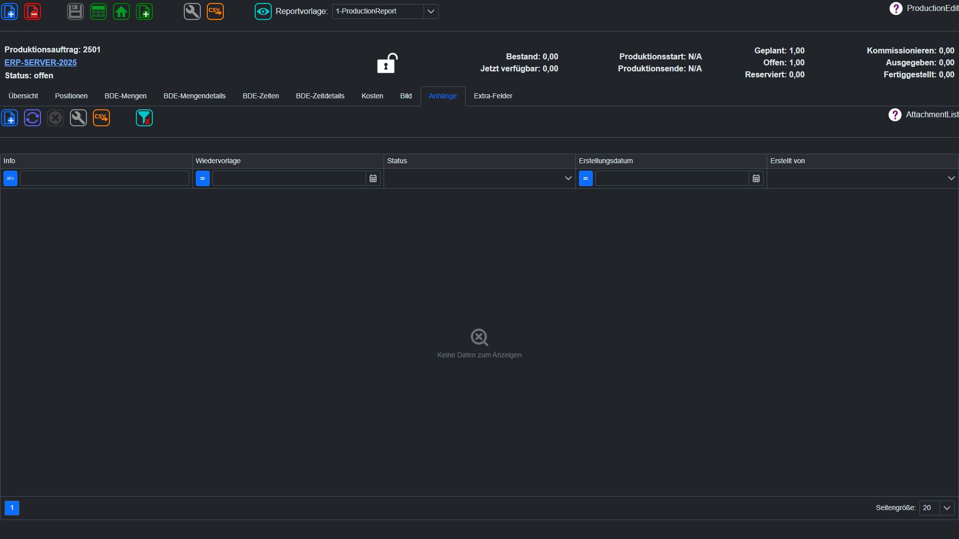The height and width of the screenshot is (539, 959).
Task: Sort by the Erstellungsdatum column header
Action: coord(671,161)
